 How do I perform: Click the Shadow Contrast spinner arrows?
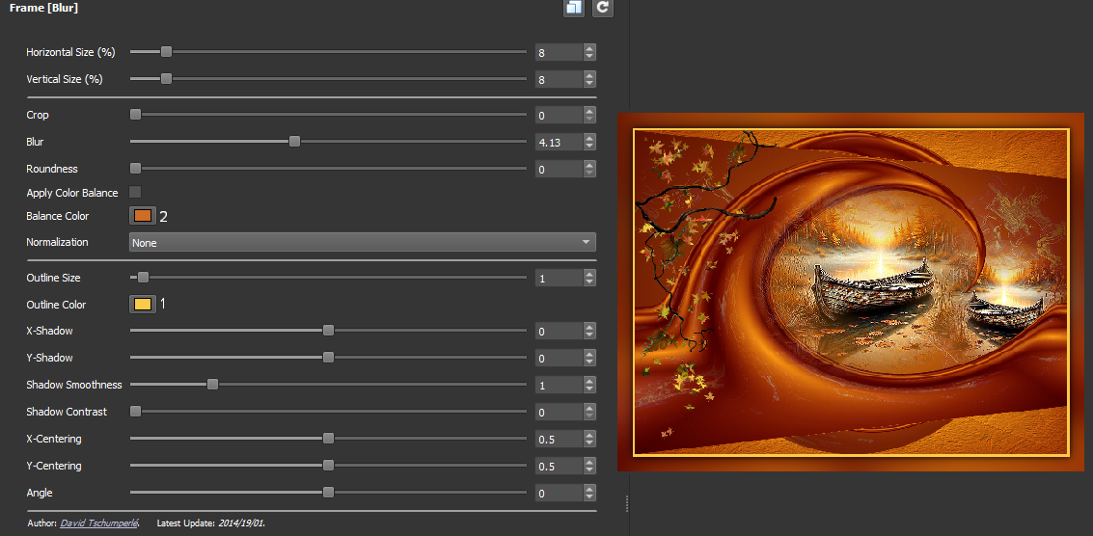[589, 413]
